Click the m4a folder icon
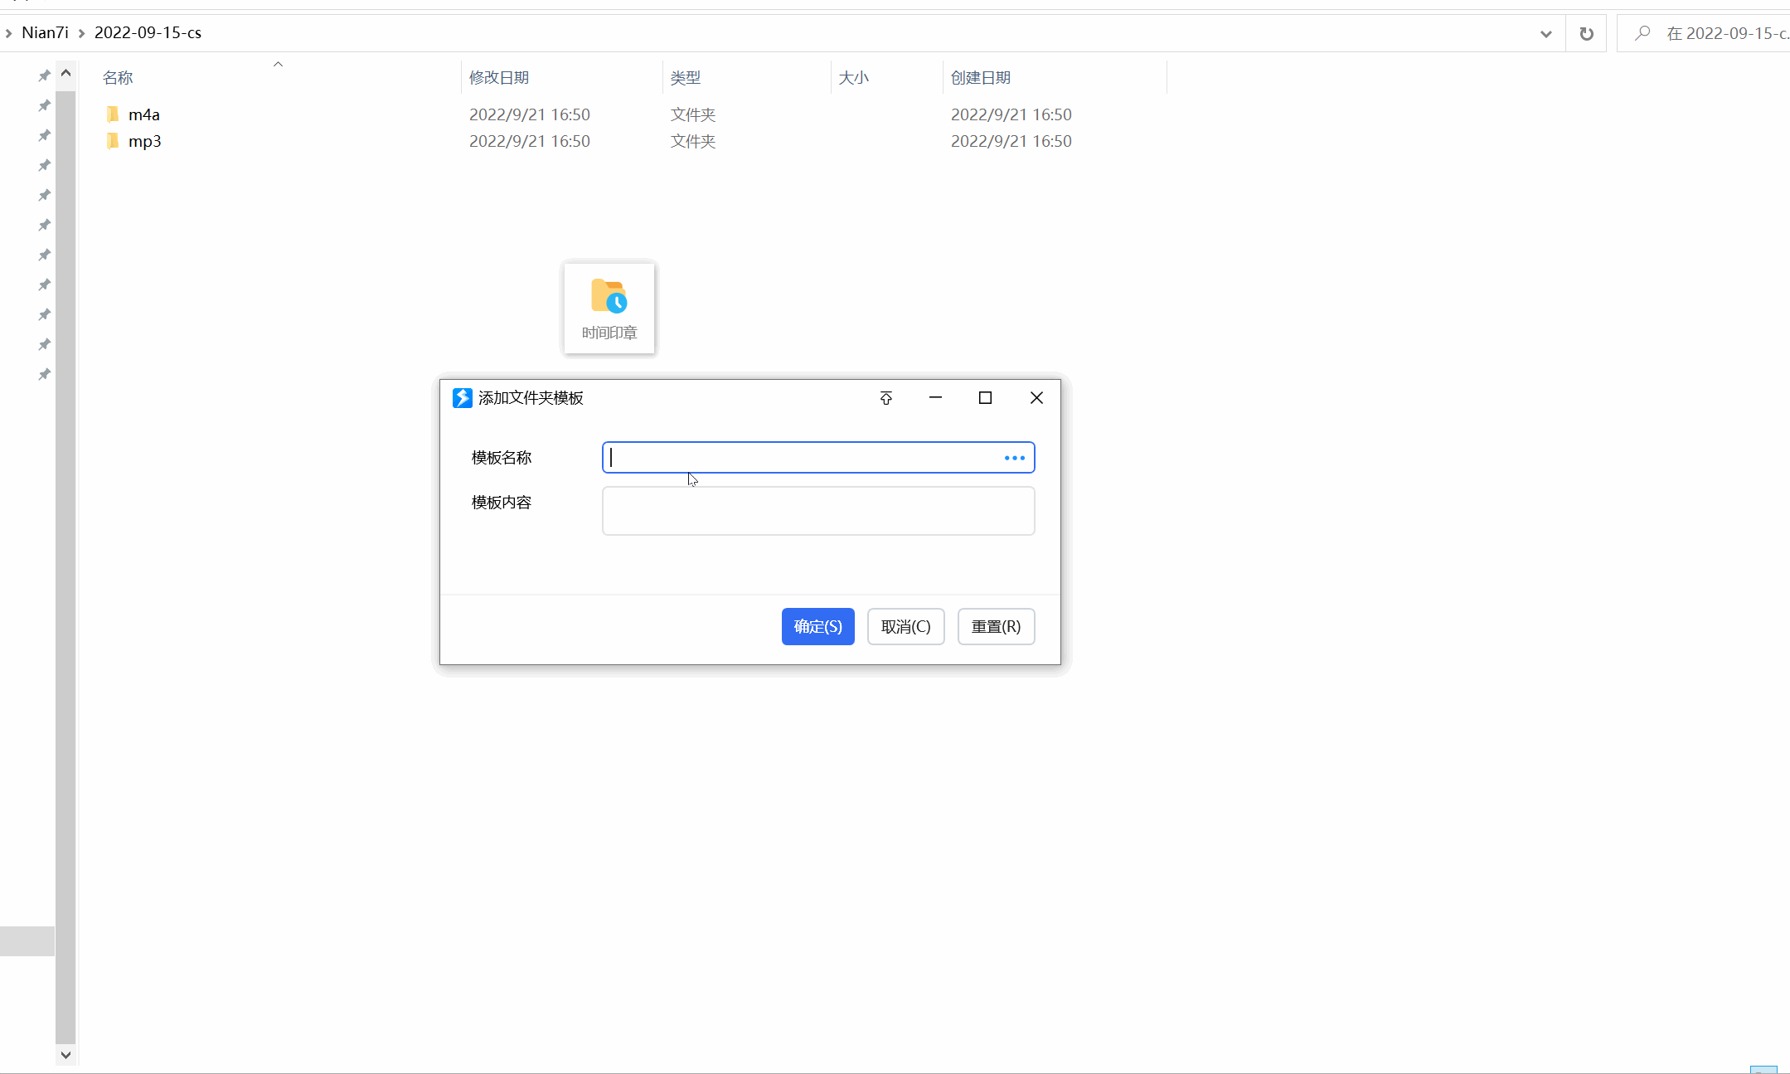 coord(114,114)
